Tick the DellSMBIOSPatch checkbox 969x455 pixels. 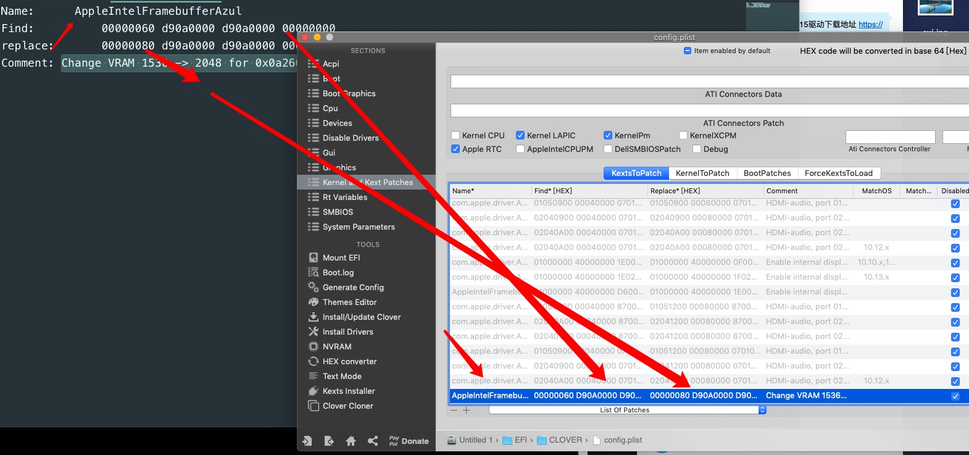click(608, 149)
